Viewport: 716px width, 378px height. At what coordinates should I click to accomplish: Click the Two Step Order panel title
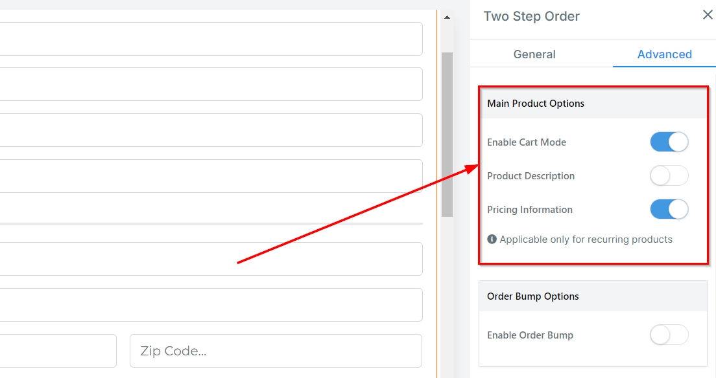[531, 16]
